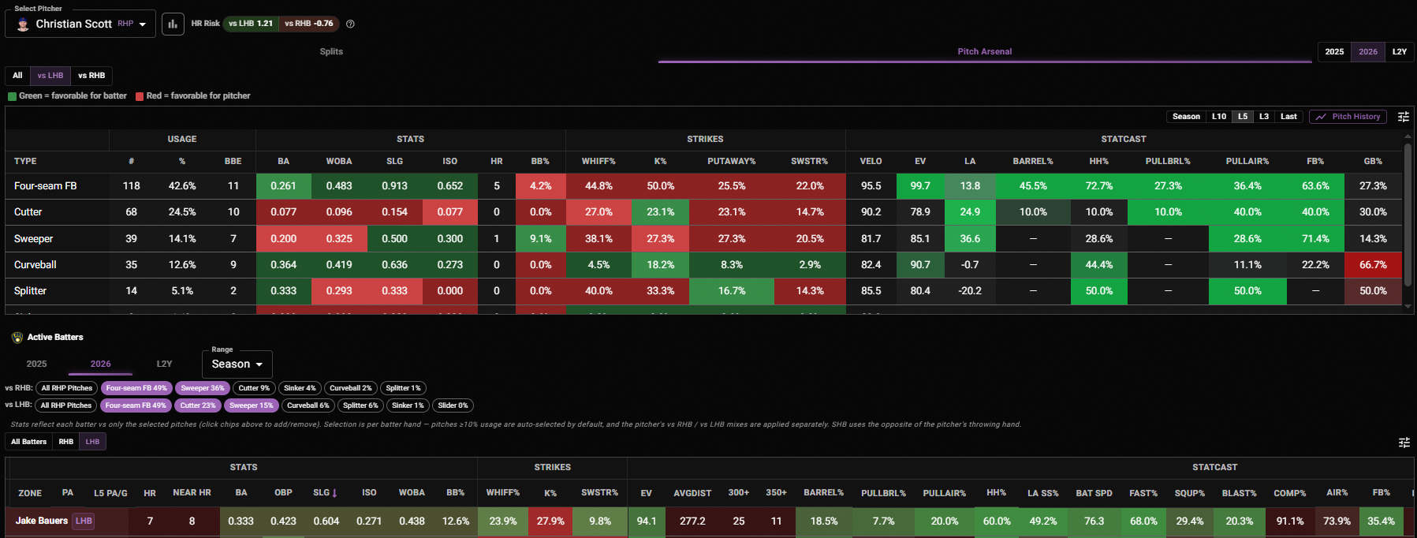Toggle the vs RHB split filter
The width and height of the screenshot is (1417, 538).
[91, 76]
